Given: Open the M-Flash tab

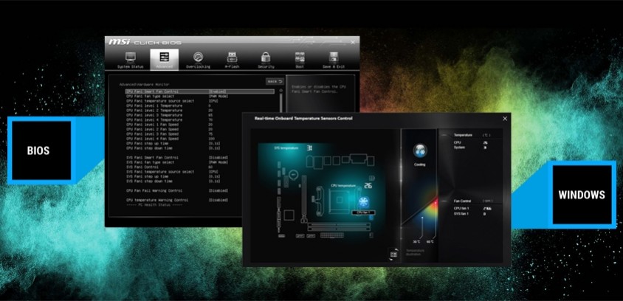Looking at the screenshot, I should (232, 60).
